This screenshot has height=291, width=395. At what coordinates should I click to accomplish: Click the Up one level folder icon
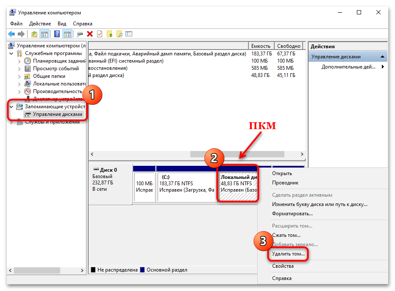[34, 34]
